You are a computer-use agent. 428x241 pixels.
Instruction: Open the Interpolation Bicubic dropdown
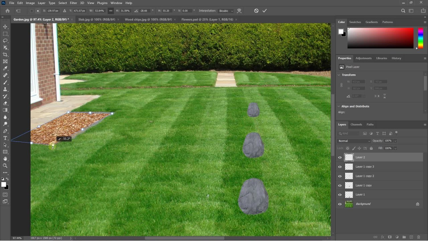tap(226, 11)
